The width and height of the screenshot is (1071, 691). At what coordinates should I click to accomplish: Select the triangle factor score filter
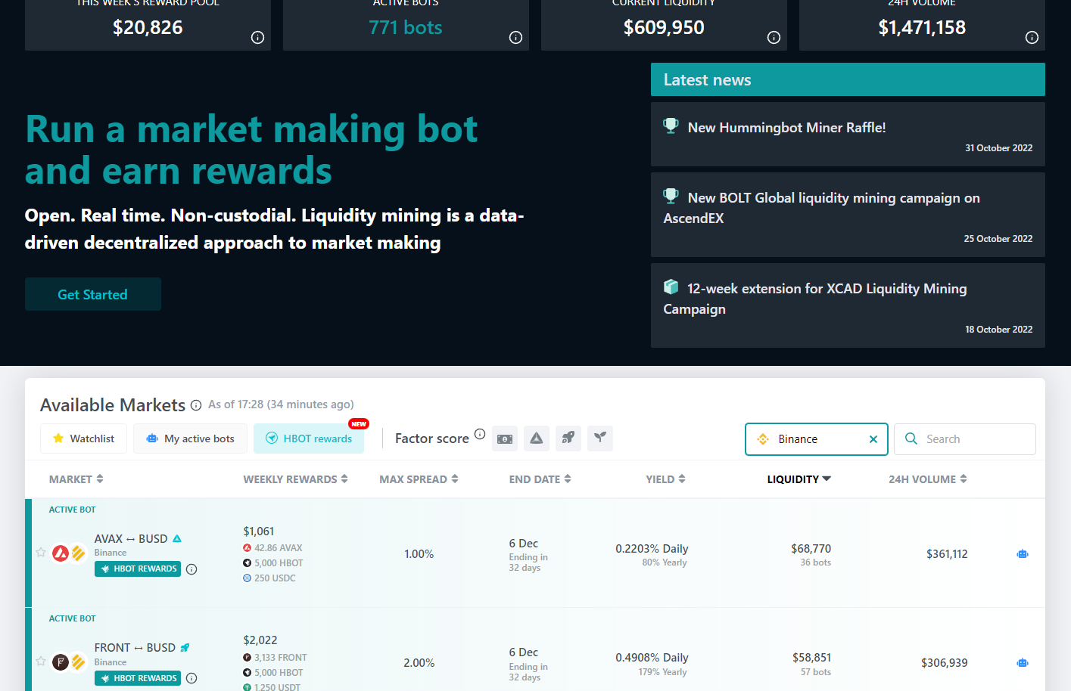[537, 438]
